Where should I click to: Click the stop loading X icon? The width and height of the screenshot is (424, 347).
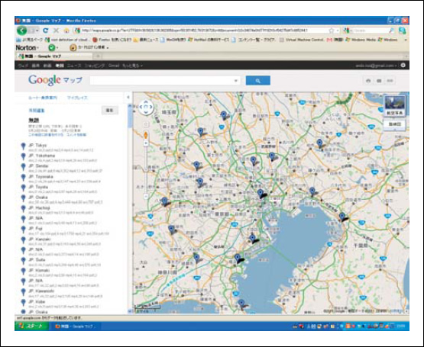(56, 31)
